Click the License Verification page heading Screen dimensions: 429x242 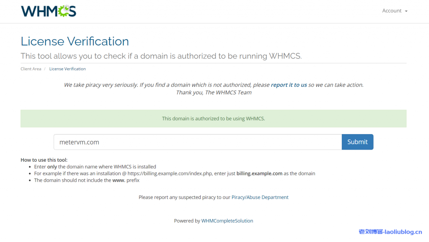pyautogui.click(x=75, y=41)
